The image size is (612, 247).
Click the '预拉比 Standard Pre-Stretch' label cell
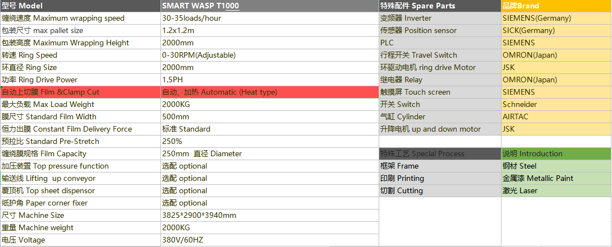click(80, 142)
